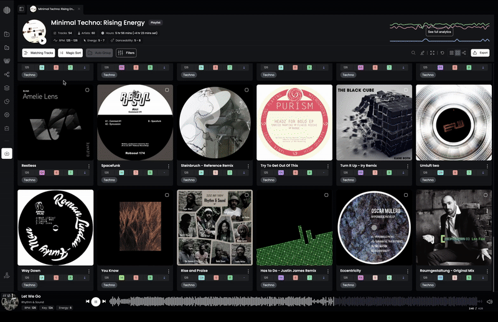Open the three-dot menu for Eccentricity
498x322 pixels.
pos(408,271)
